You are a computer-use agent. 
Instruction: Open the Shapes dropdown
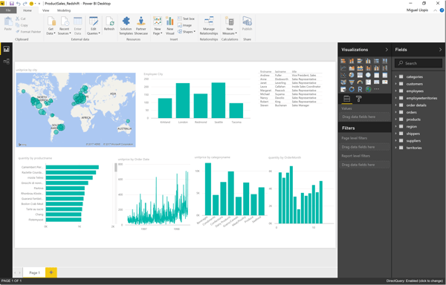187,32
